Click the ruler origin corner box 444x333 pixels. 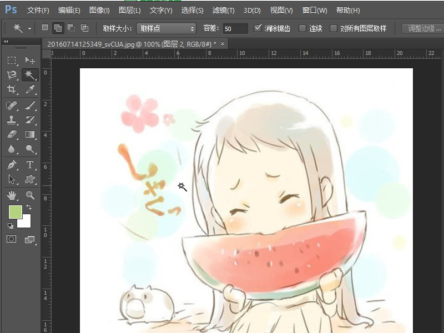[x=47, y=54]
